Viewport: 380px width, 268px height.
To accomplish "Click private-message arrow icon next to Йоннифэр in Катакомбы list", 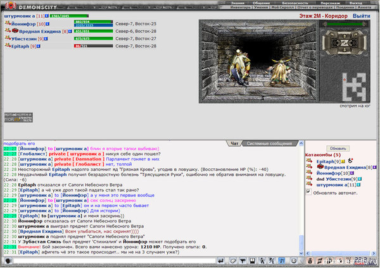I will click(x=309, y=172).
